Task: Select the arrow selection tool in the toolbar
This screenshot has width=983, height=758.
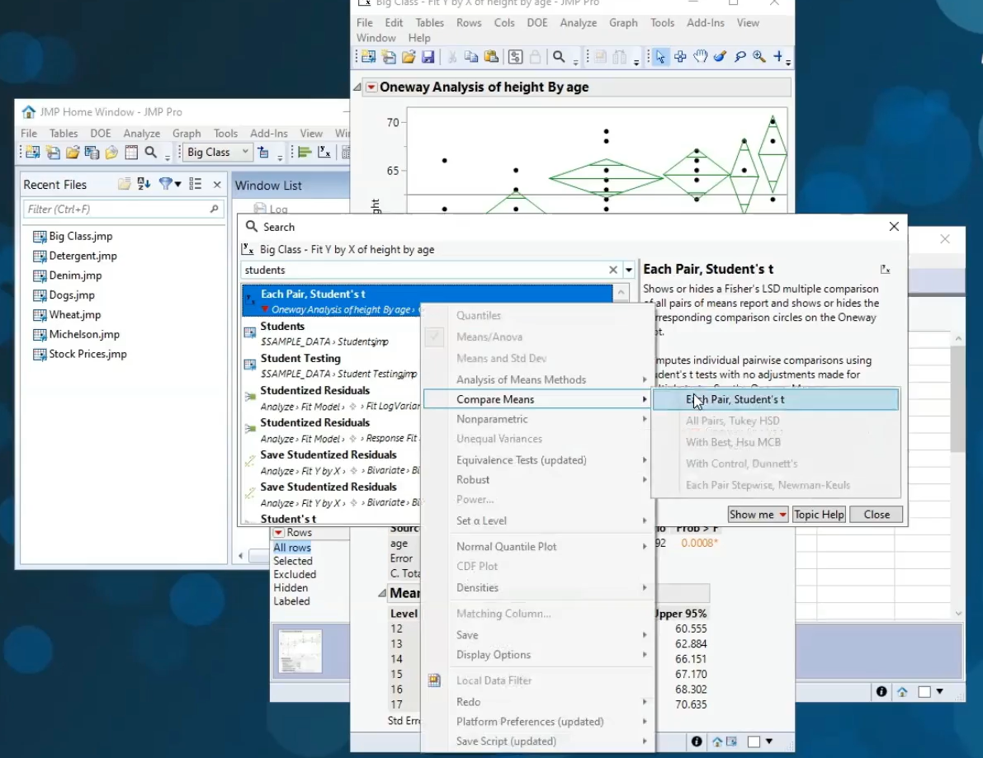Action: 662,58
